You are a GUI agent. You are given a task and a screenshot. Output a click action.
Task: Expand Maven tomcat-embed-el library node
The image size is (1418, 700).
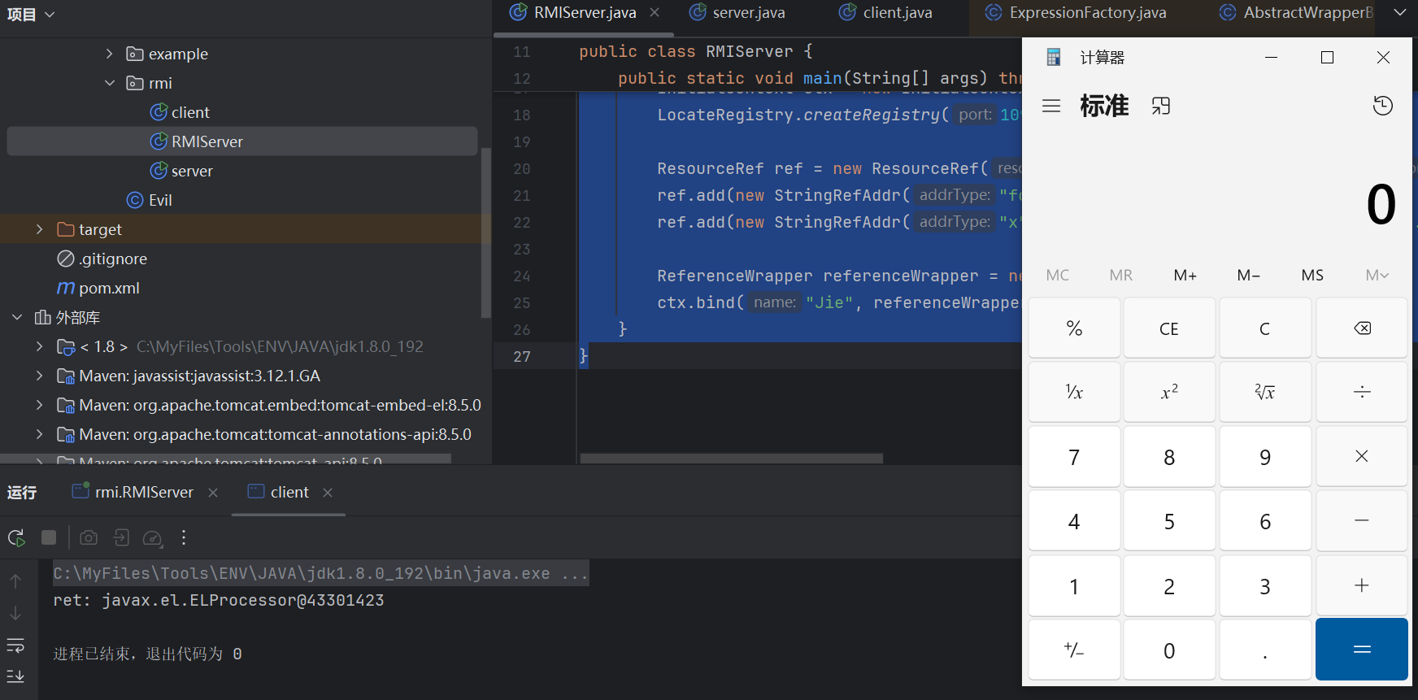39,405
